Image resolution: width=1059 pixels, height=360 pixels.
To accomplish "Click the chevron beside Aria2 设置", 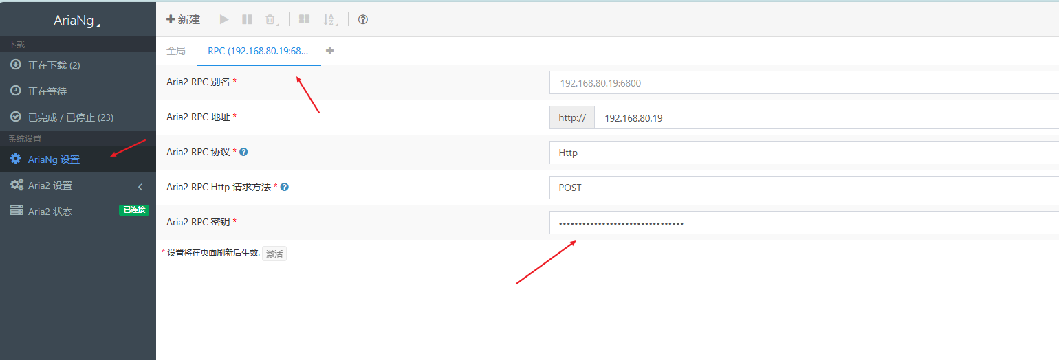I will coord(140,186).
